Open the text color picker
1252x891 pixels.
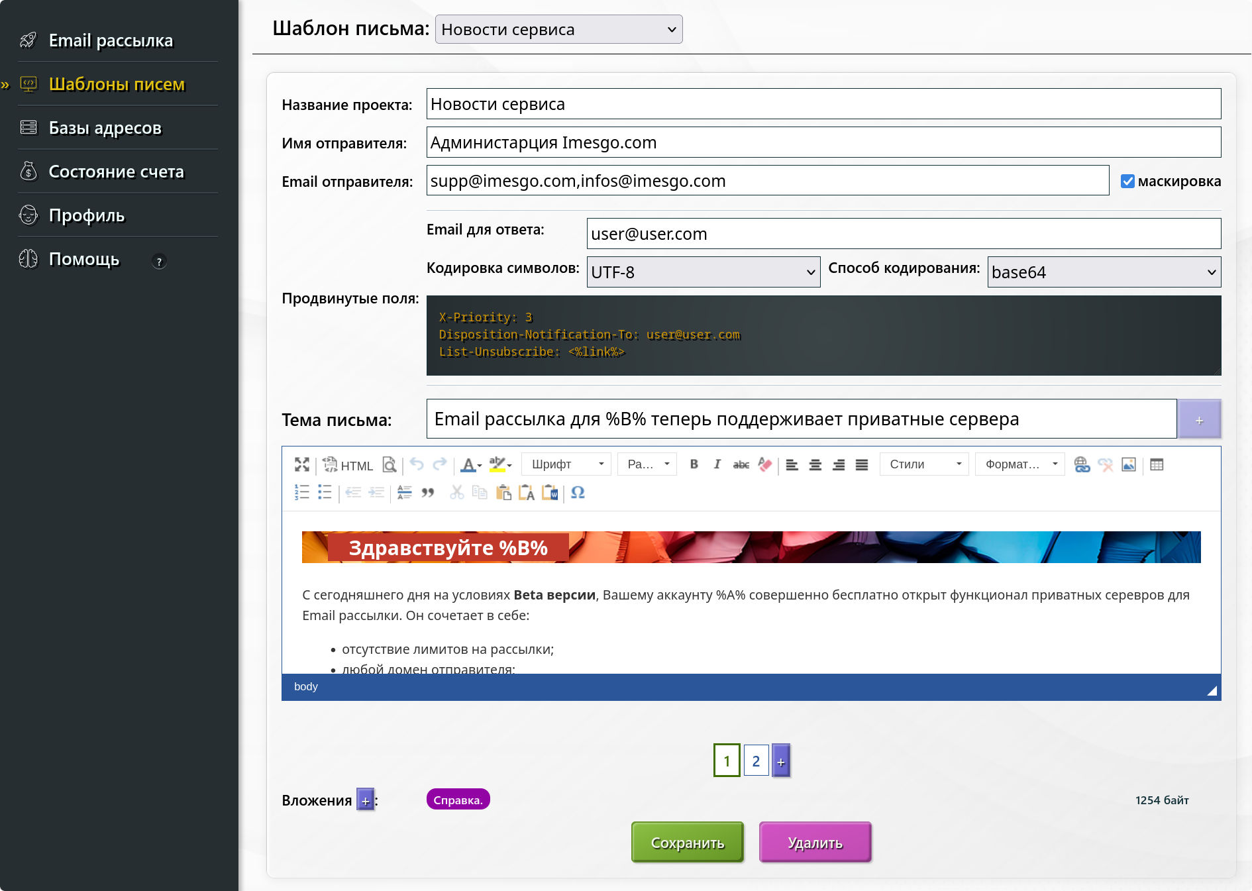click(x=471, y=465)
